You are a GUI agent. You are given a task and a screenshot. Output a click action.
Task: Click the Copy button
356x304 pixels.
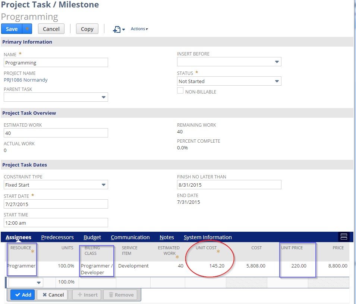[x=87, y=29]
